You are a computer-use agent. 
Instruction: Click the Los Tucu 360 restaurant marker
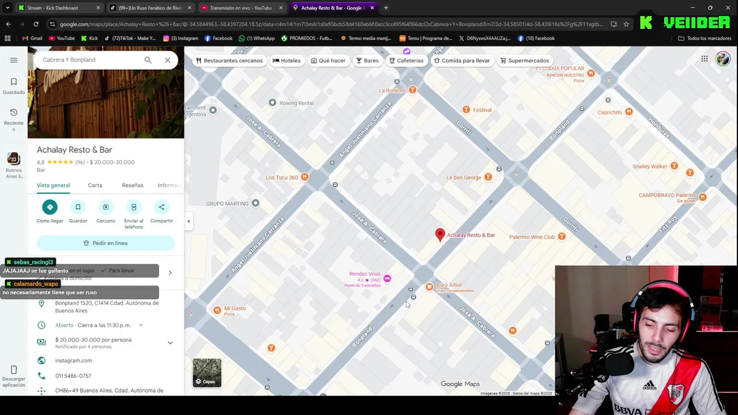pos(304,177)
